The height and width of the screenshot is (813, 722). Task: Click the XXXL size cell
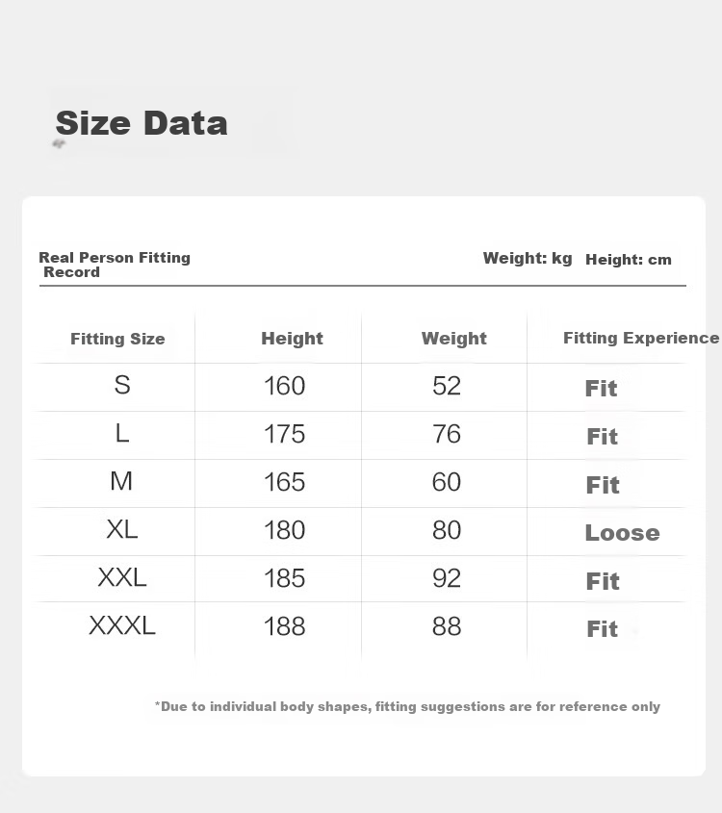click(122, 625)
